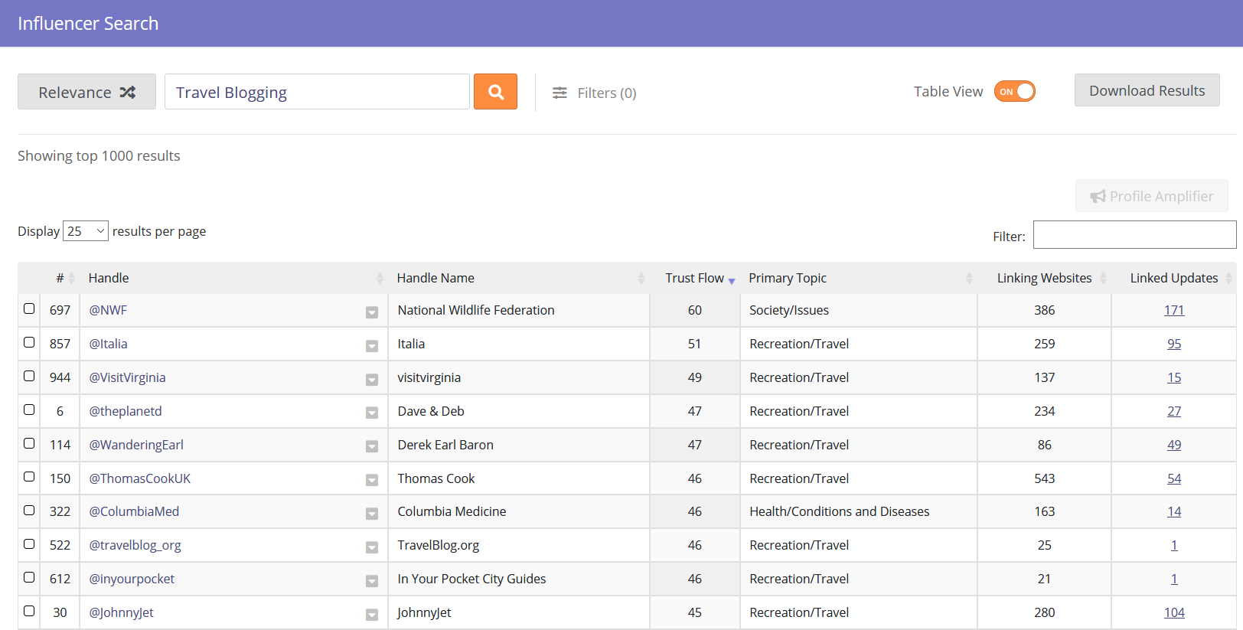Click the Profile Amplifier button
Screen dimensions: 1243x630
(1152, 196)
